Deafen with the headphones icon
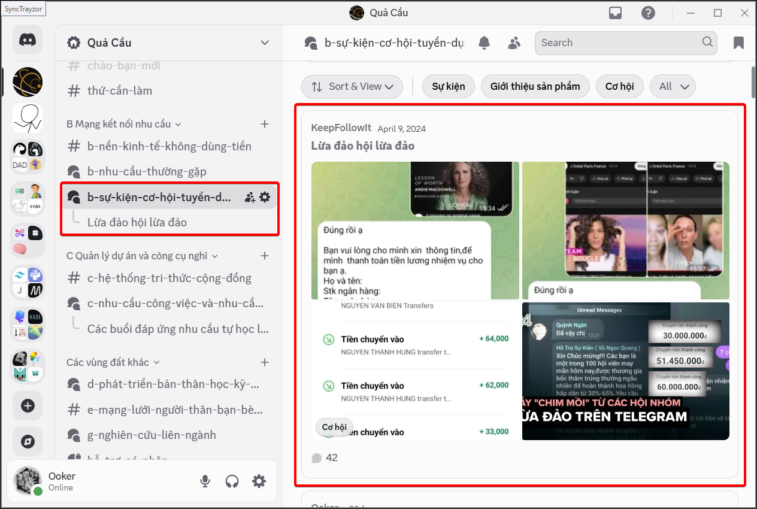 tap(232, 481)
